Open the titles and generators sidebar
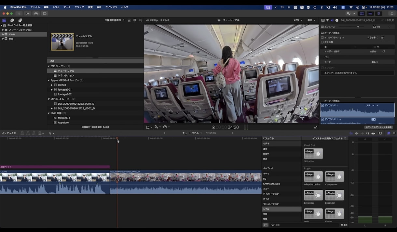This screenshot has height=232, width=397. (20, 20)
